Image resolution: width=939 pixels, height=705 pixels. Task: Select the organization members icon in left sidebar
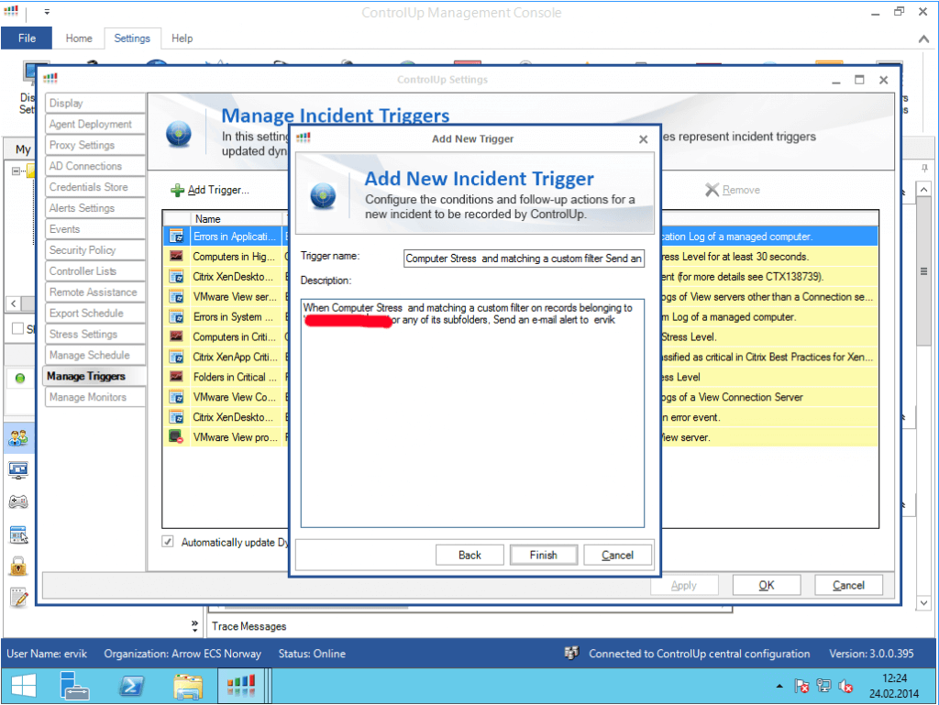[20, 438]
